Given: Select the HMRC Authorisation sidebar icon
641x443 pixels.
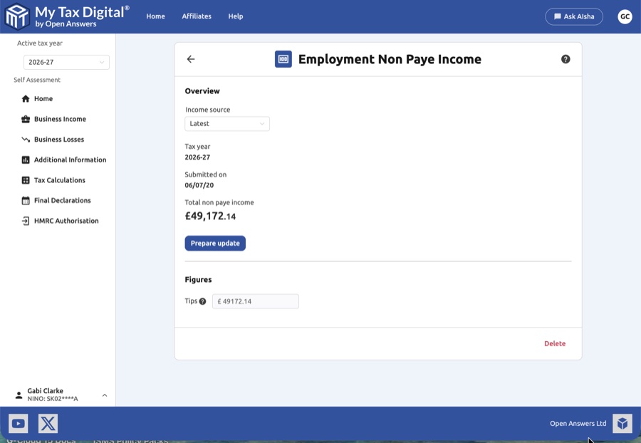Looking at the screenshot, I should coord(25,220).
